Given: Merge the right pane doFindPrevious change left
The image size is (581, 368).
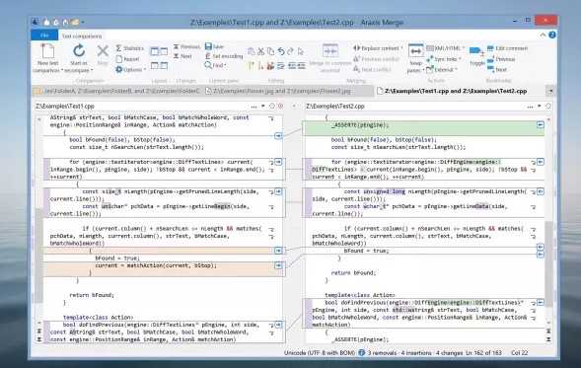Looking at the screenshot, I should click(x=541, y=303).
